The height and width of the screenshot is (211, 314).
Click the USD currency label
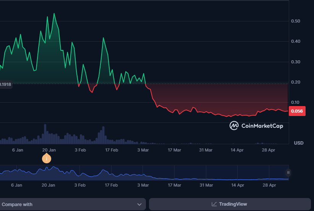pos(299,143)
